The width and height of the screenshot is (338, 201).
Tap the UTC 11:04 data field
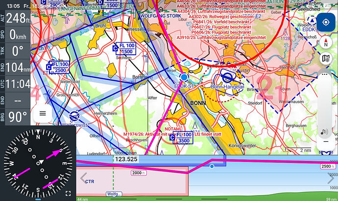pos(15,84)
